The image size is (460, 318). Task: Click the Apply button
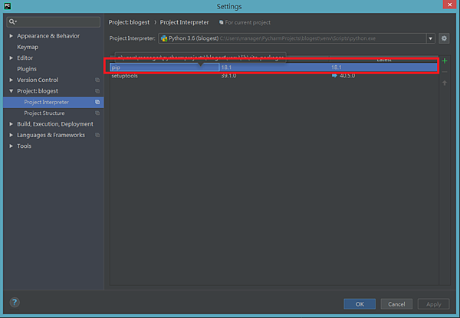[x=433, y=304]
